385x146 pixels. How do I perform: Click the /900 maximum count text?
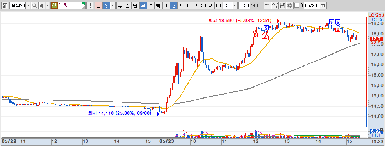(x=255, y=5)
